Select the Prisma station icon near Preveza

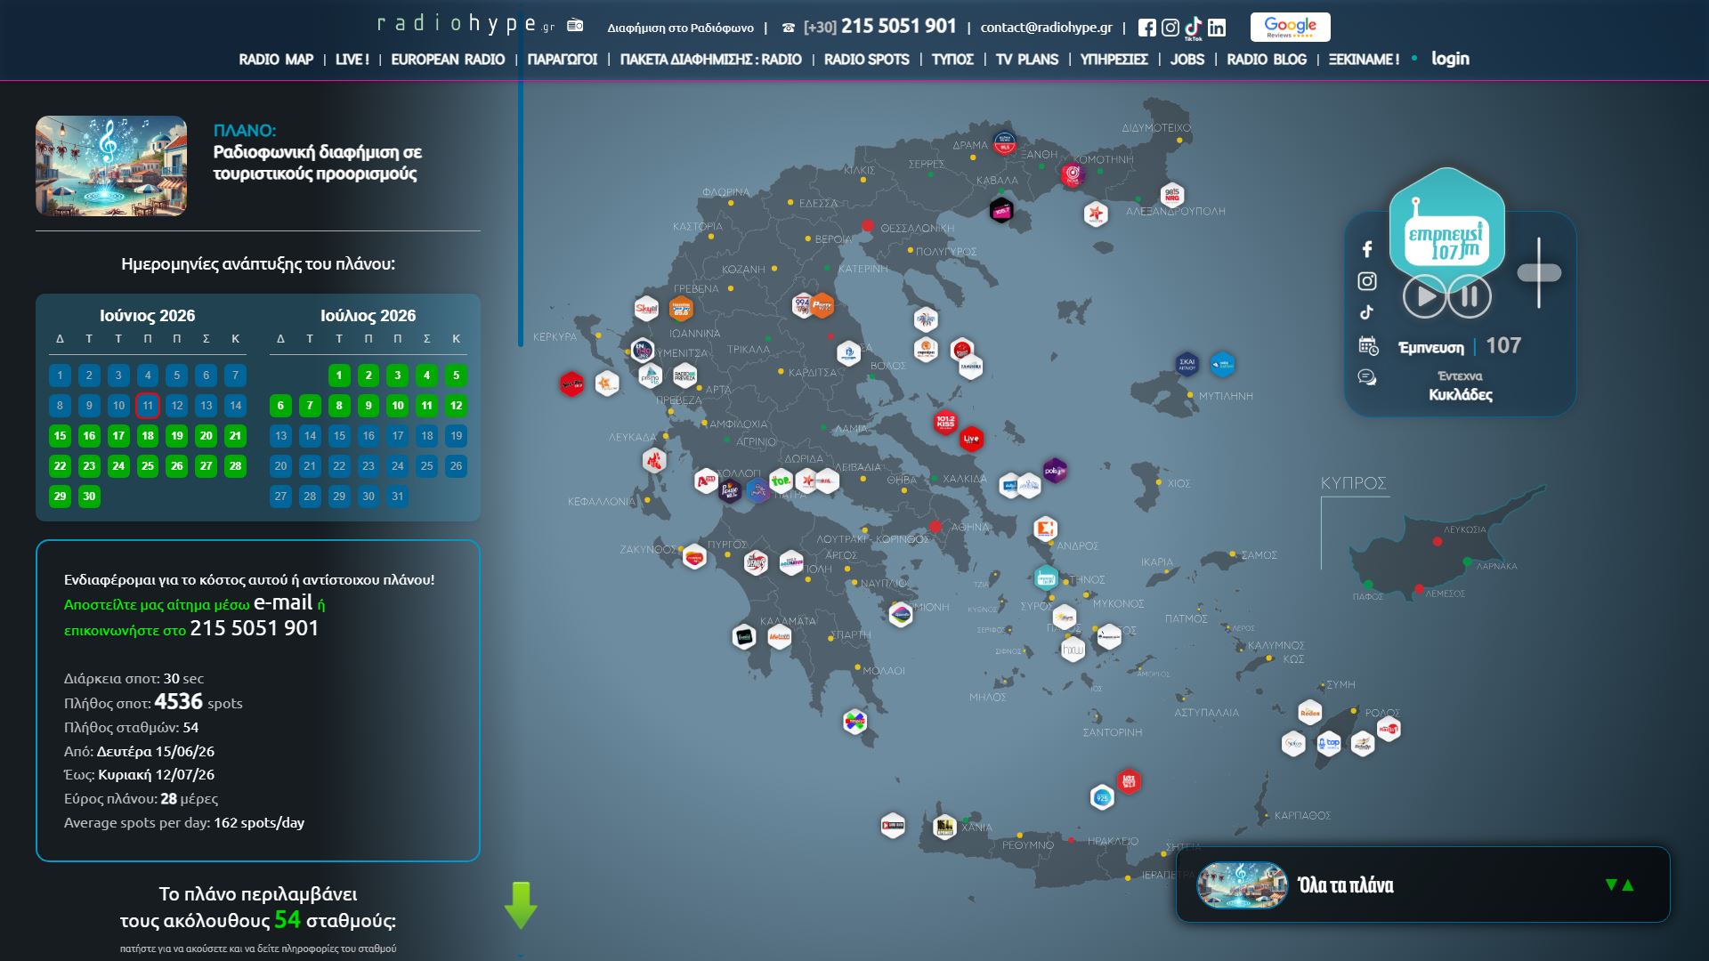click(x=651, y=376)
